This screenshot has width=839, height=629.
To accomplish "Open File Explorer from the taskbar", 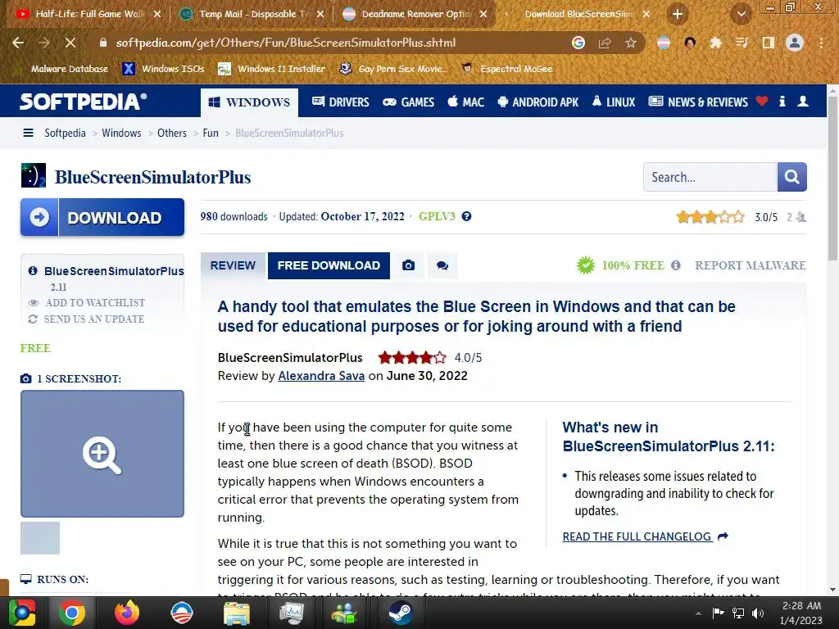I will [237, 613].
